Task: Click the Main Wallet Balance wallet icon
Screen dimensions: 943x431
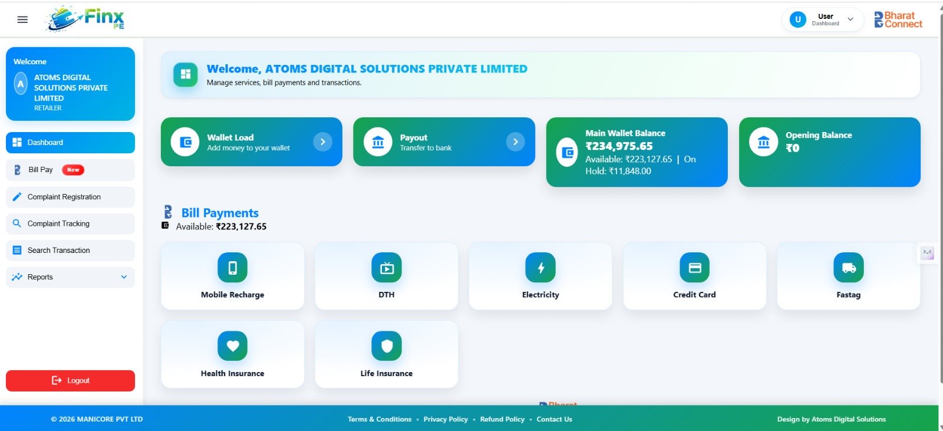Action: coord(568,153)
